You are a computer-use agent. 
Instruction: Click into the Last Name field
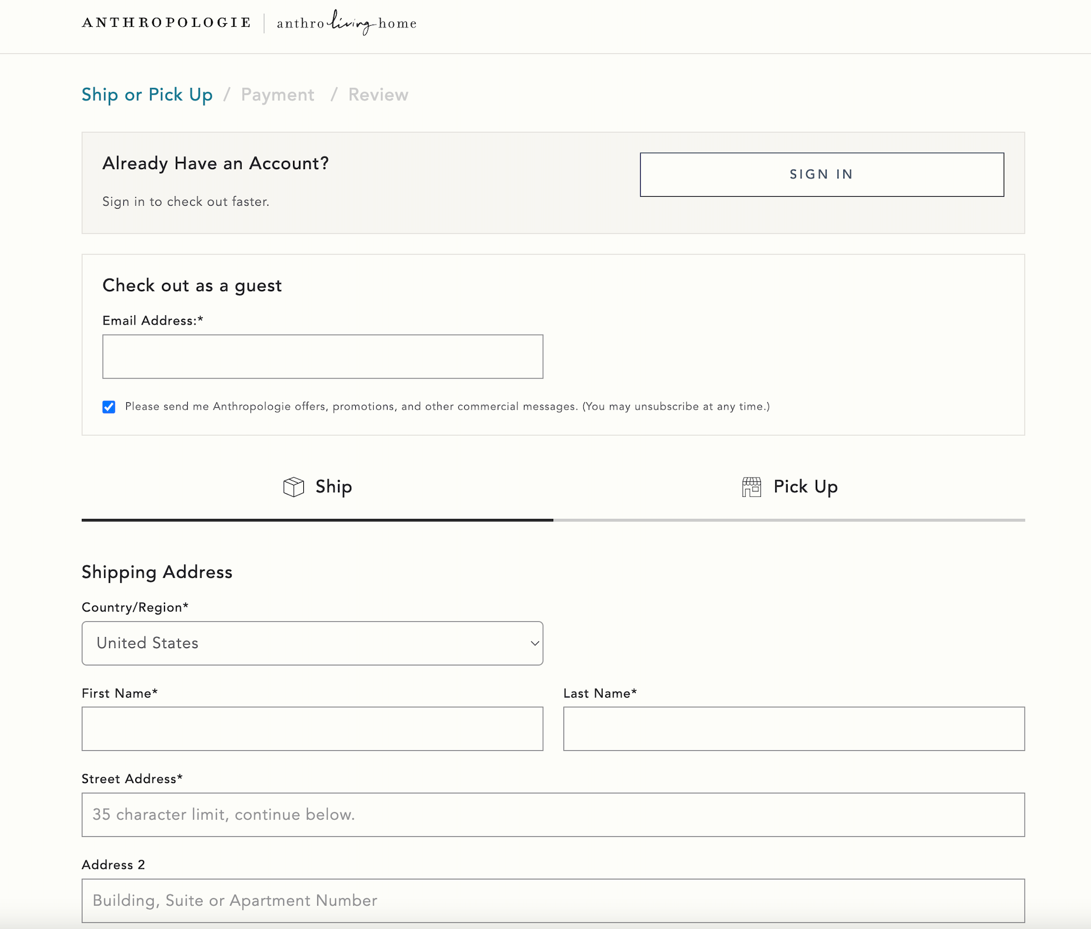(794, 729)
